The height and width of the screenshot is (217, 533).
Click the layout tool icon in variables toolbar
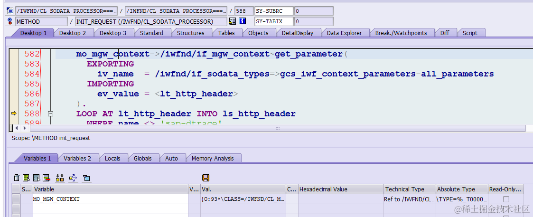coord(87,178)
